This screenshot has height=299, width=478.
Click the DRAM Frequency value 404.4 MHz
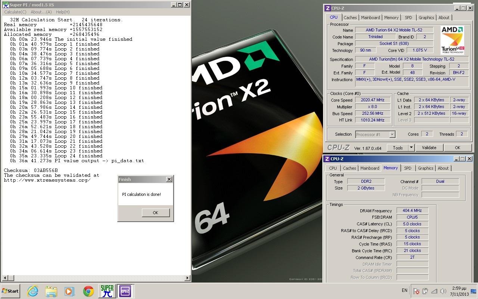point(413,211)
